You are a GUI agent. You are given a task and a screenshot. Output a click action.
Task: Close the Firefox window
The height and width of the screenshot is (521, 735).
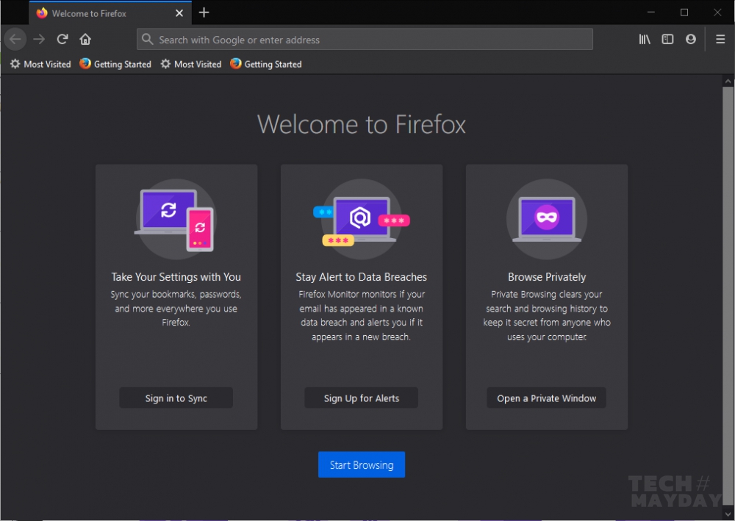click(717, 12)
